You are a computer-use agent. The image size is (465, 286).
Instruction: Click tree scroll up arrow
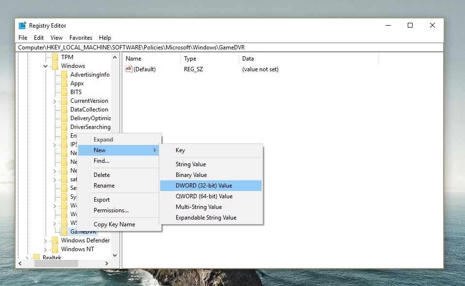tap(115, 57)
